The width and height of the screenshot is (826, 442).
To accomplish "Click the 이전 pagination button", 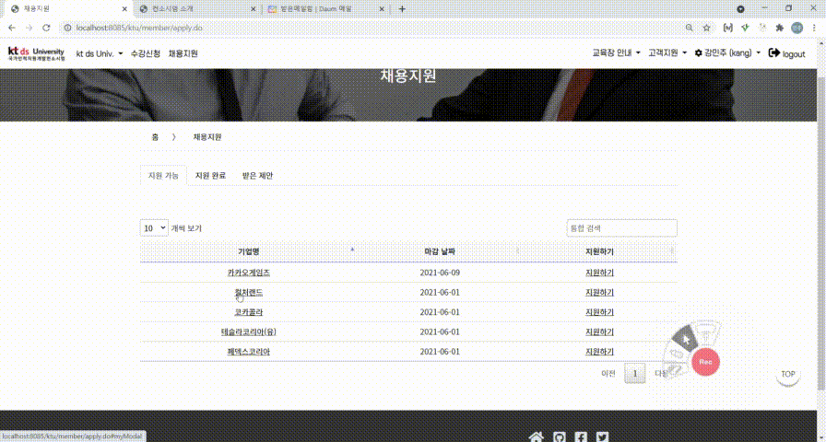I will coord(608,374).
